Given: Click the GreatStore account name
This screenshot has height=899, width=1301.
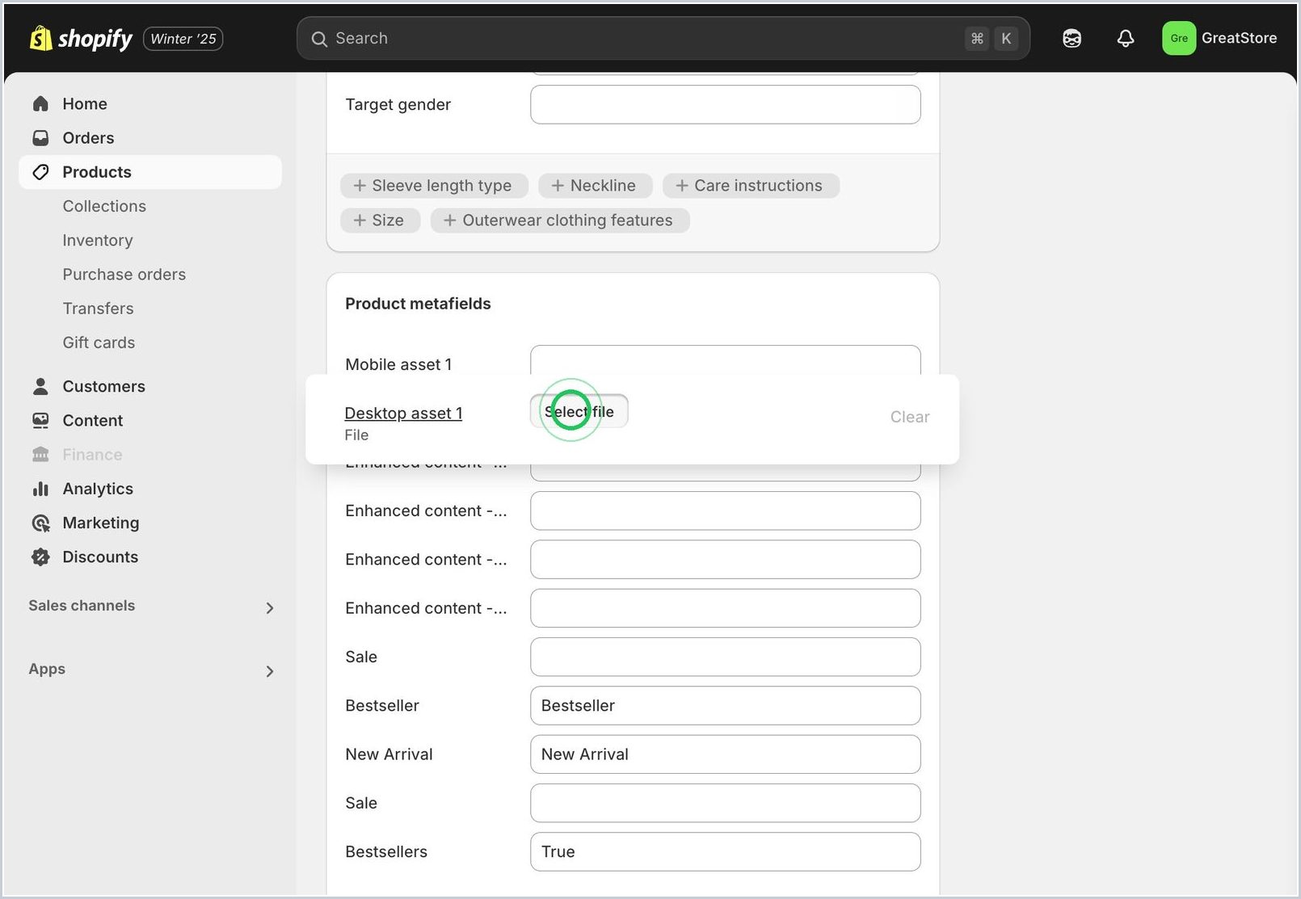Looking at the screenshot, I should 1239,38.
